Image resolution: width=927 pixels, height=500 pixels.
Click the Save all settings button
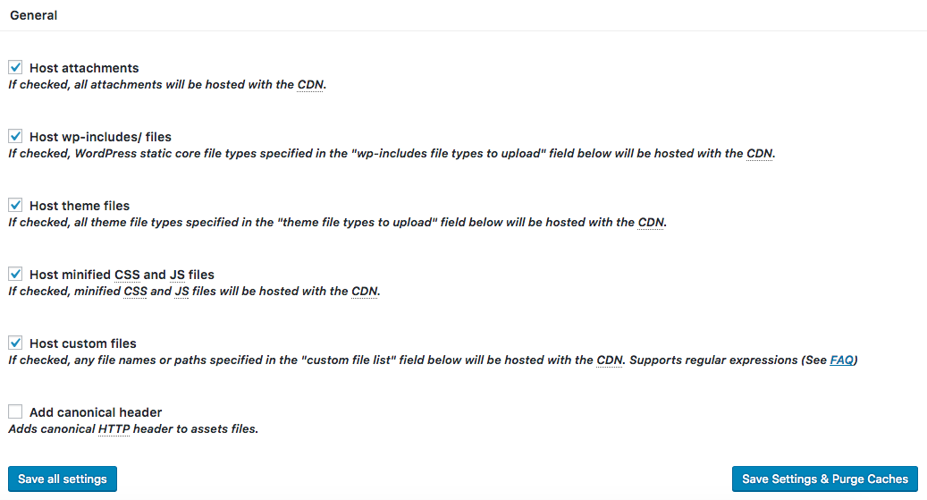[x=63, y=479]
